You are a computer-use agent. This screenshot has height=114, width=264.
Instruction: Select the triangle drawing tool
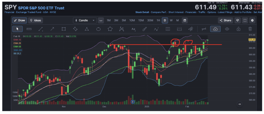(87, 29)
